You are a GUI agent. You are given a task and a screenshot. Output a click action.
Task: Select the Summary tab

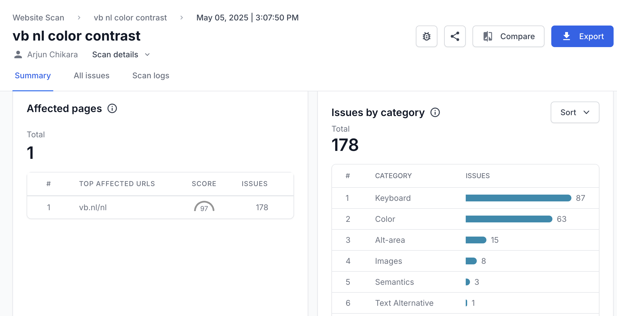coord(33,75)
